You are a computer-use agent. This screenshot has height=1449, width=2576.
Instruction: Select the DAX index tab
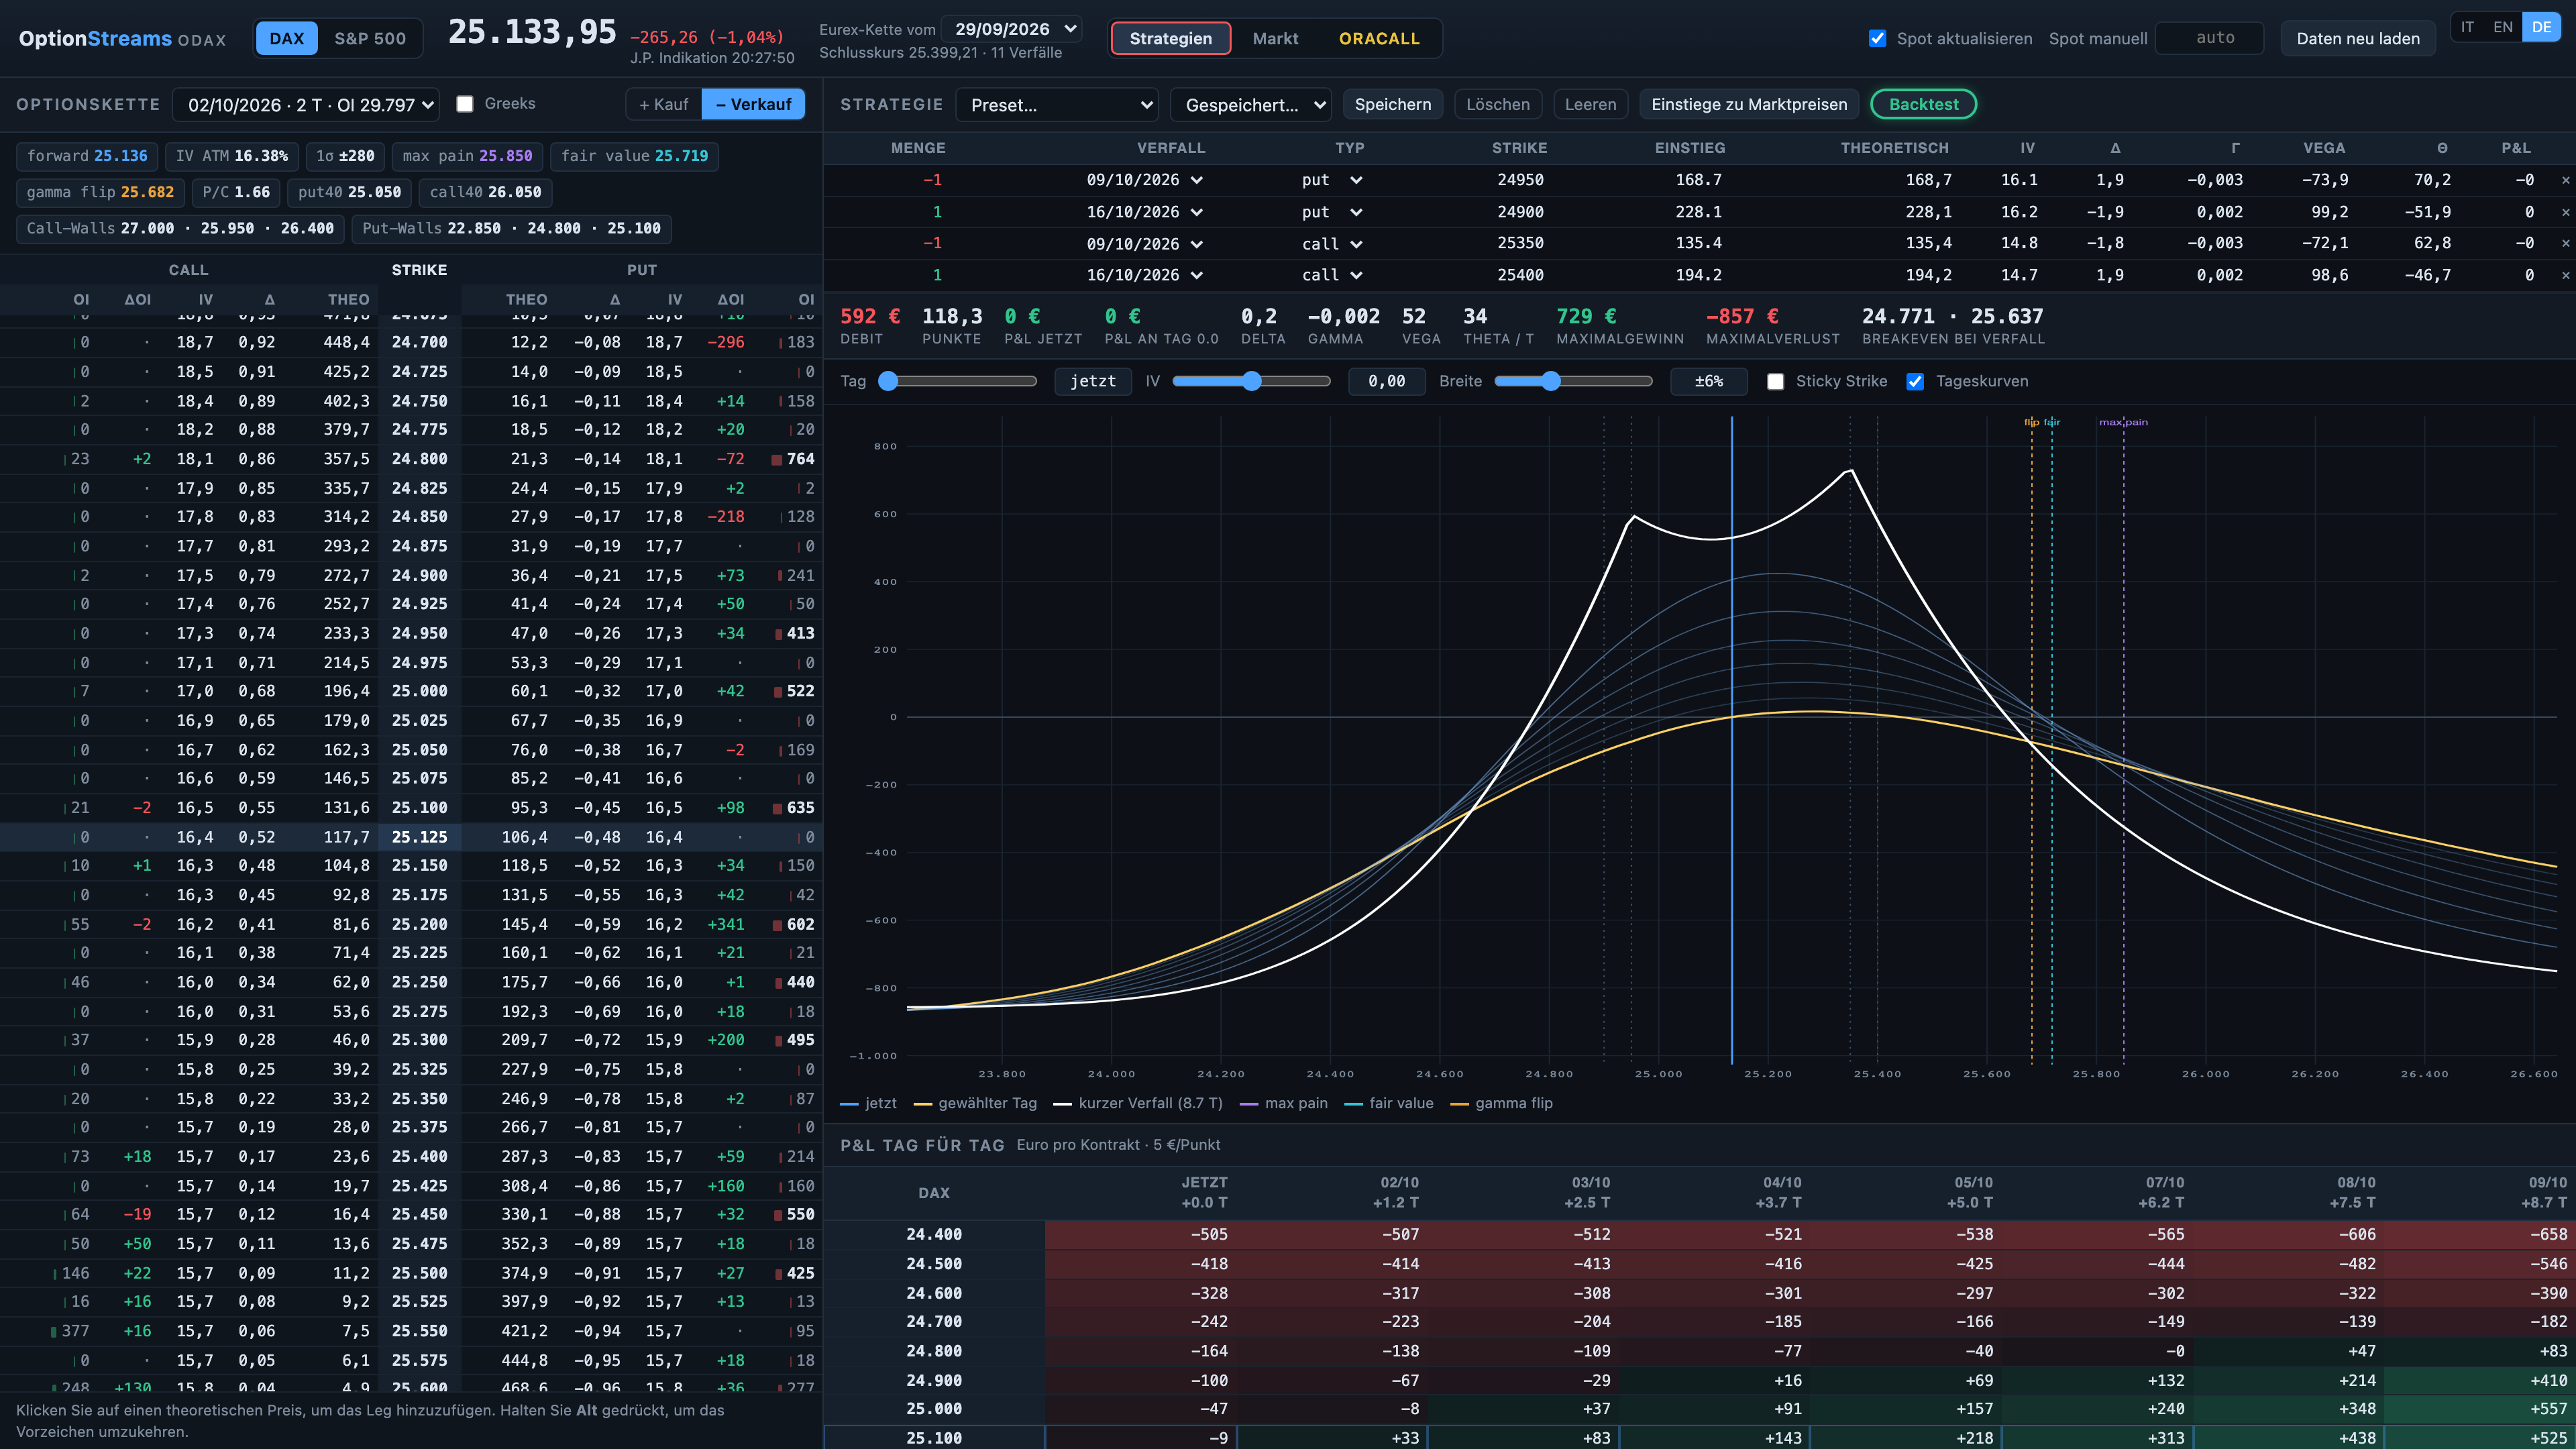[286, 39]
